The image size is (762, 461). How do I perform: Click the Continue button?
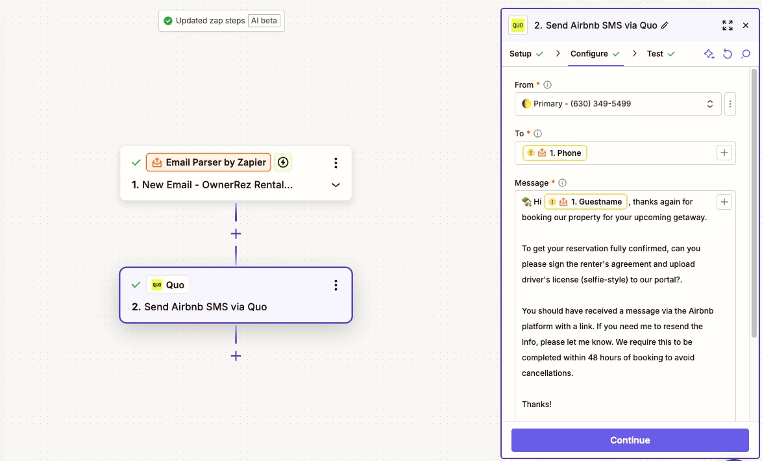(x=630, y=440)
